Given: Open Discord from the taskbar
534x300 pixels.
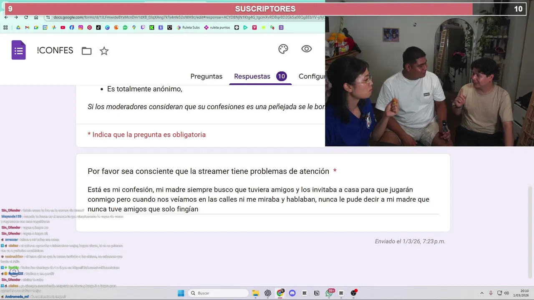Looking at the screenshot, I should (x=292, y=293).
